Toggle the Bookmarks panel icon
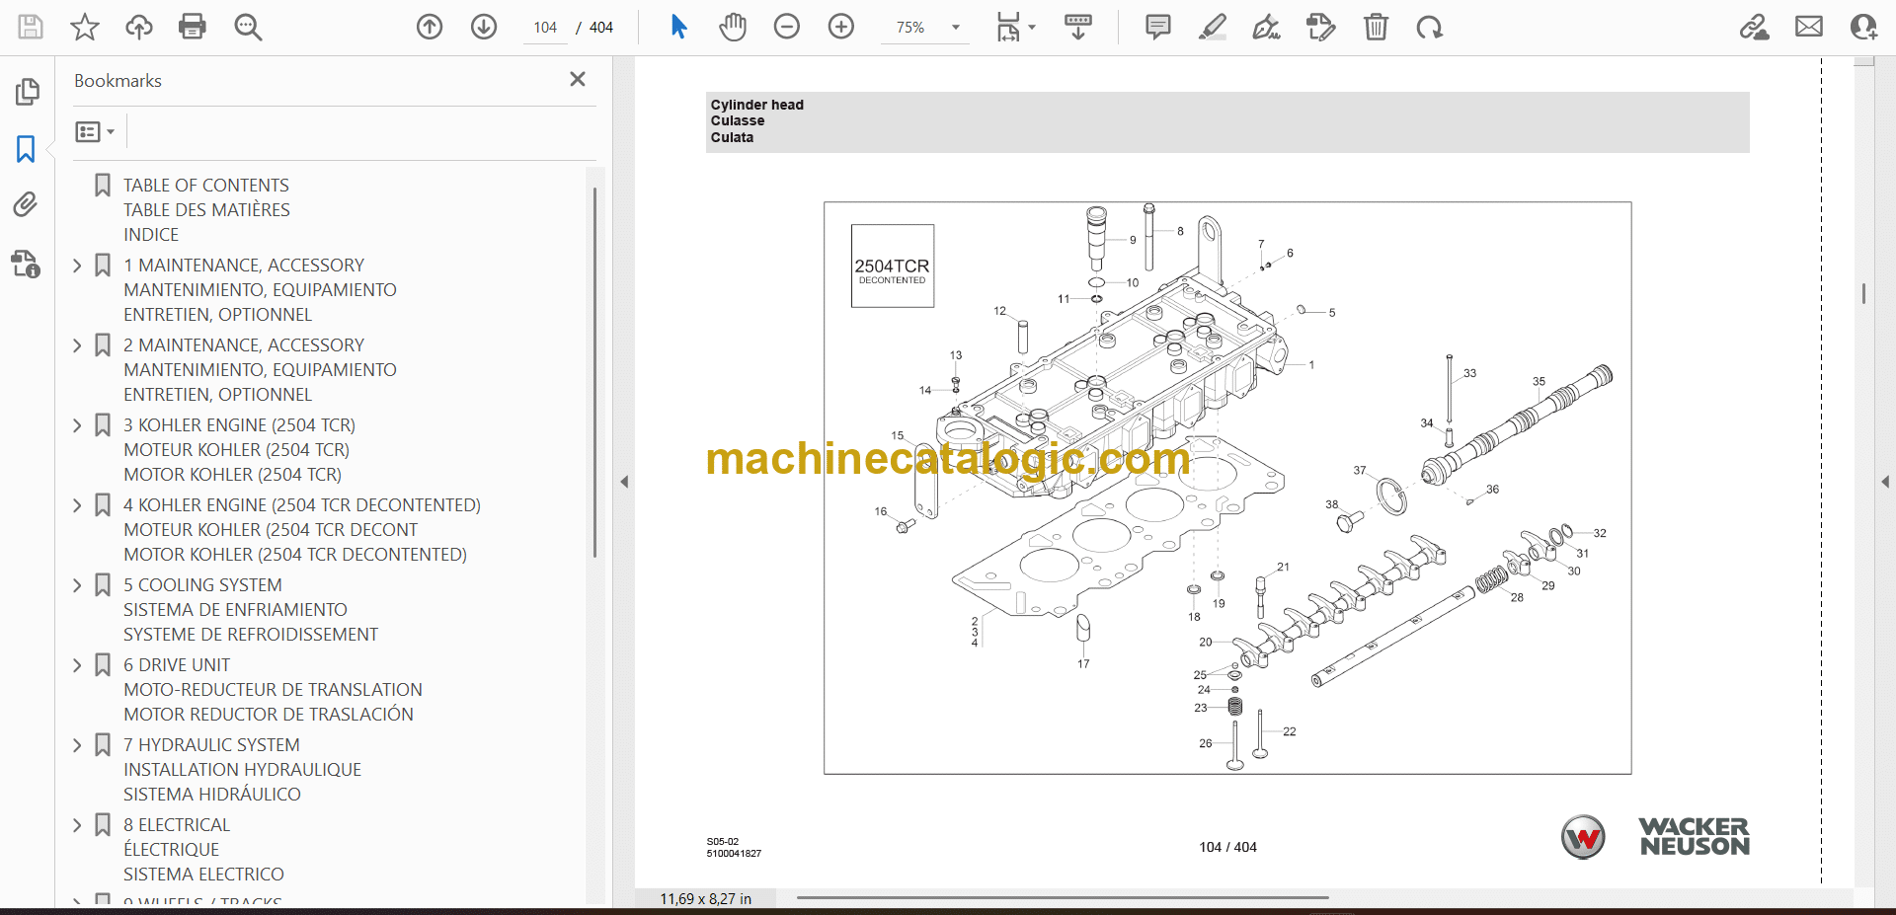 [26, 149]
